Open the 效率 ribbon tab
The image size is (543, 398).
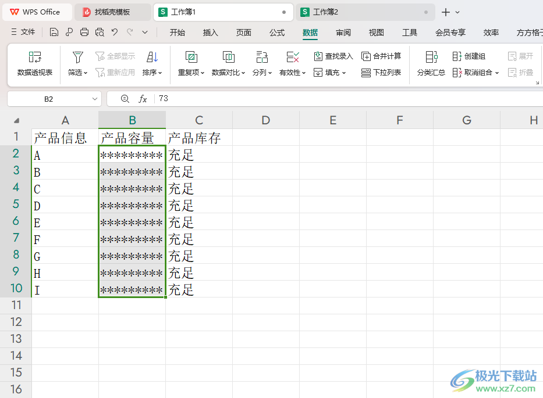pyautogui.click(x=491, y=33)
